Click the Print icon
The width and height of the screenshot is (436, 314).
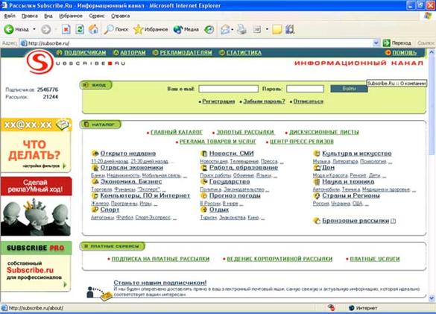pyautogui.click(x=241, y=29)
